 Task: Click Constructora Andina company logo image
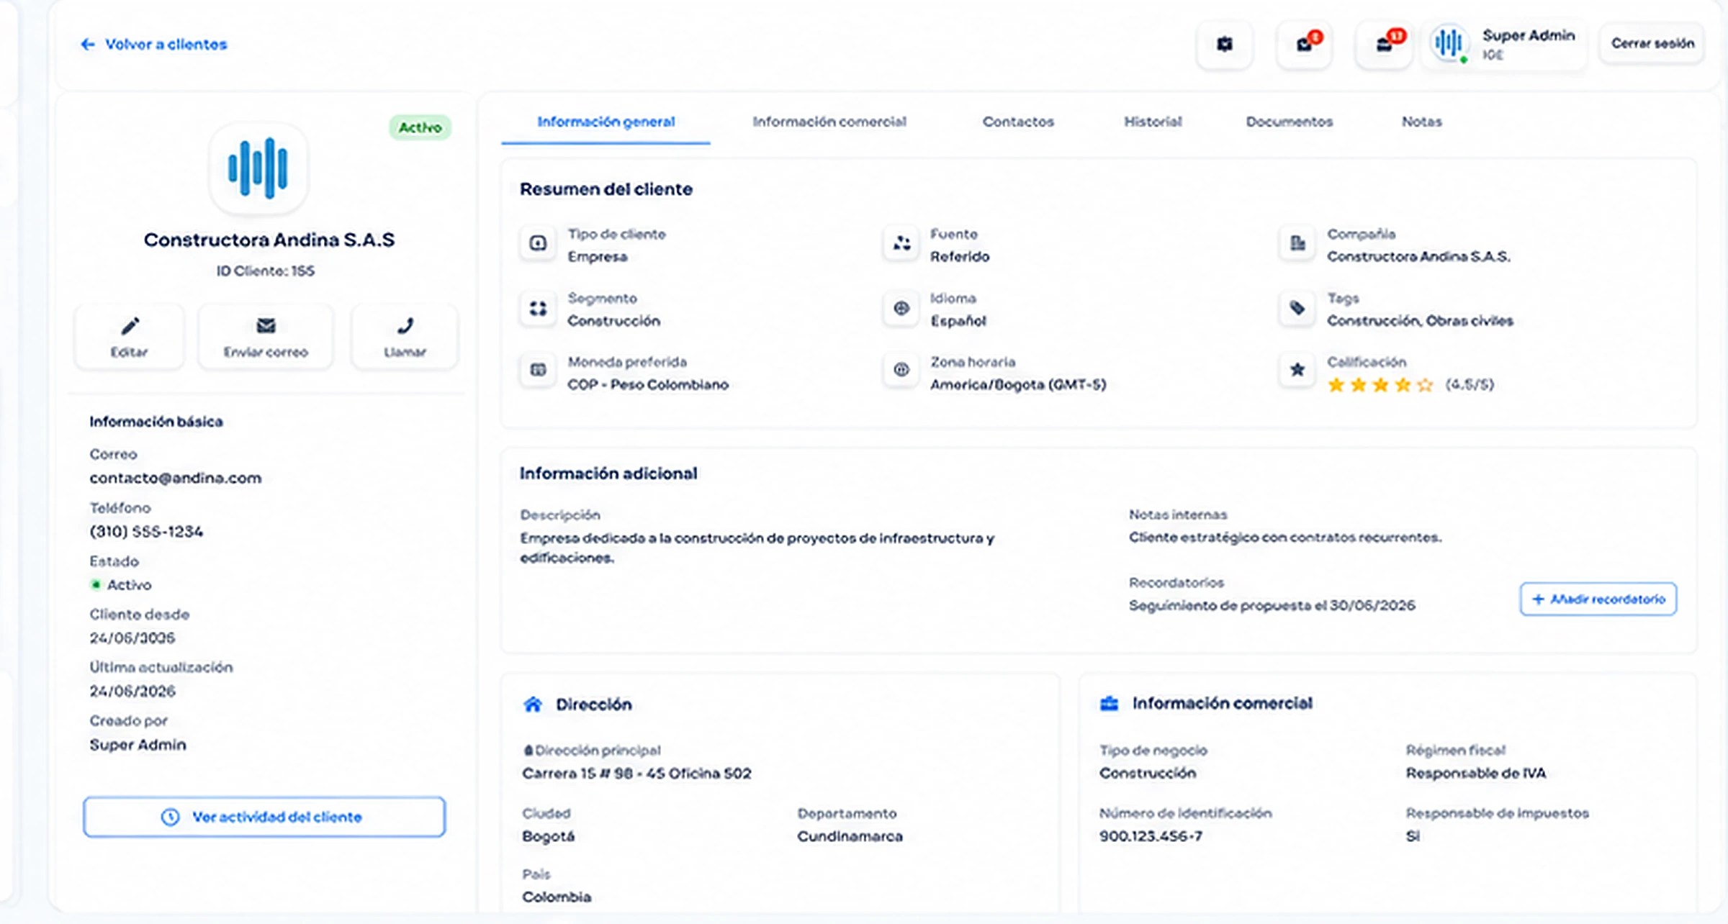tap(258, 168)
